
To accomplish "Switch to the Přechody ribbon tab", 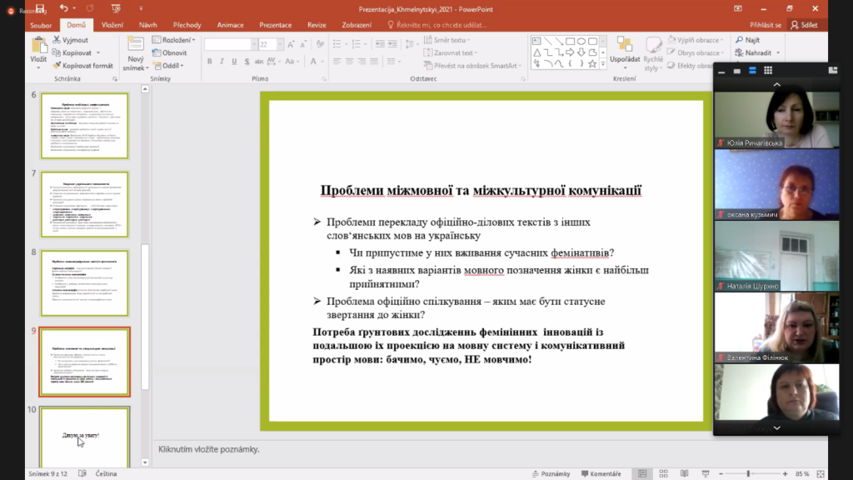I will (187, 25).
